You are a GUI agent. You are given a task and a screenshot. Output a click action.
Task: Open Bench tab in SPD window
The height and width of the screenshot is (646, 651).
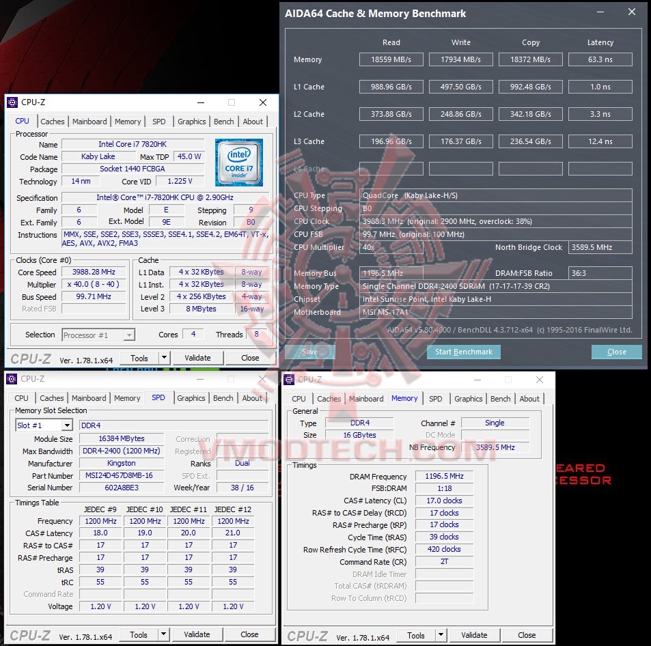(223, 397)
